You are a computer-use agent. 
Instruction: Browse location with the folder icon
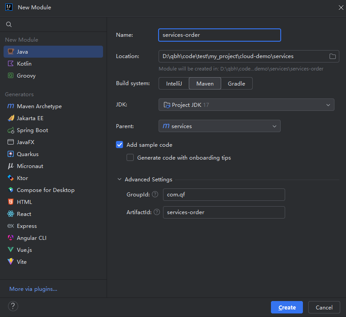(333, 56)
